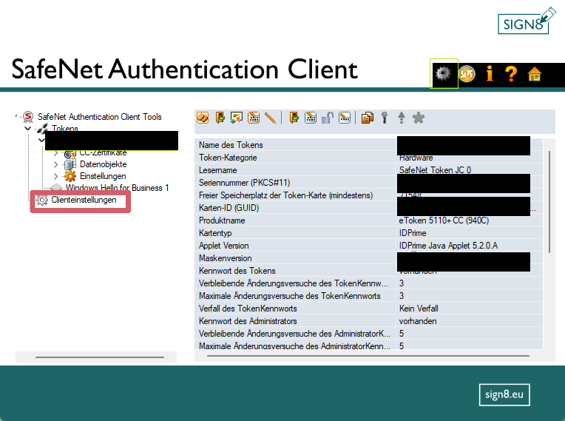Screen dimensions: 565x421
Task: Click the value 'IDPrime' for Kartentyp
Action: 413,233
